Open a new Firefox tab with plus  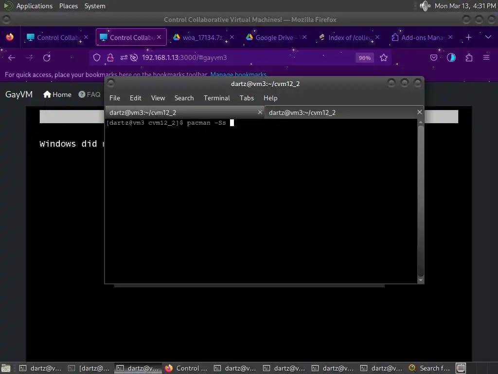pyautogui.click(x=468, y=37)
